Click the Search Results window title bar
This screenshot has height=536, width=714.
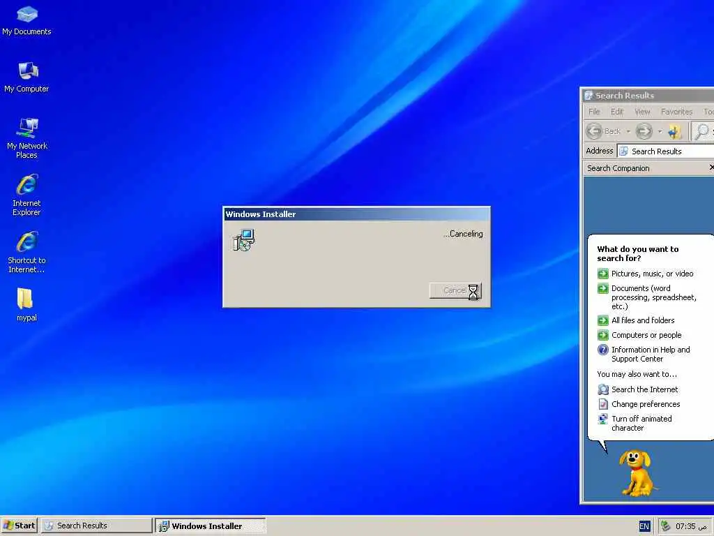click(649, 95)
